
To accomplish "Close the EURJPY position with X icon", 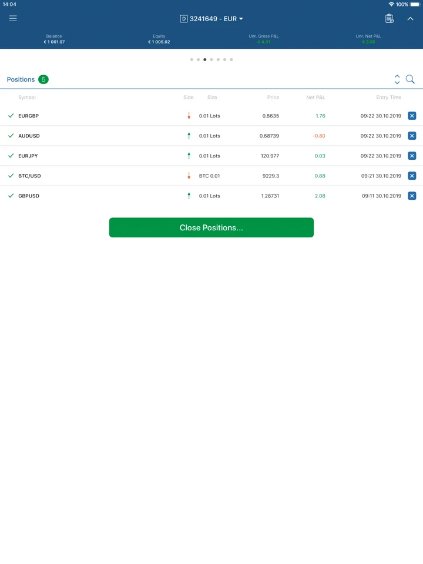I will pos(412,156).
